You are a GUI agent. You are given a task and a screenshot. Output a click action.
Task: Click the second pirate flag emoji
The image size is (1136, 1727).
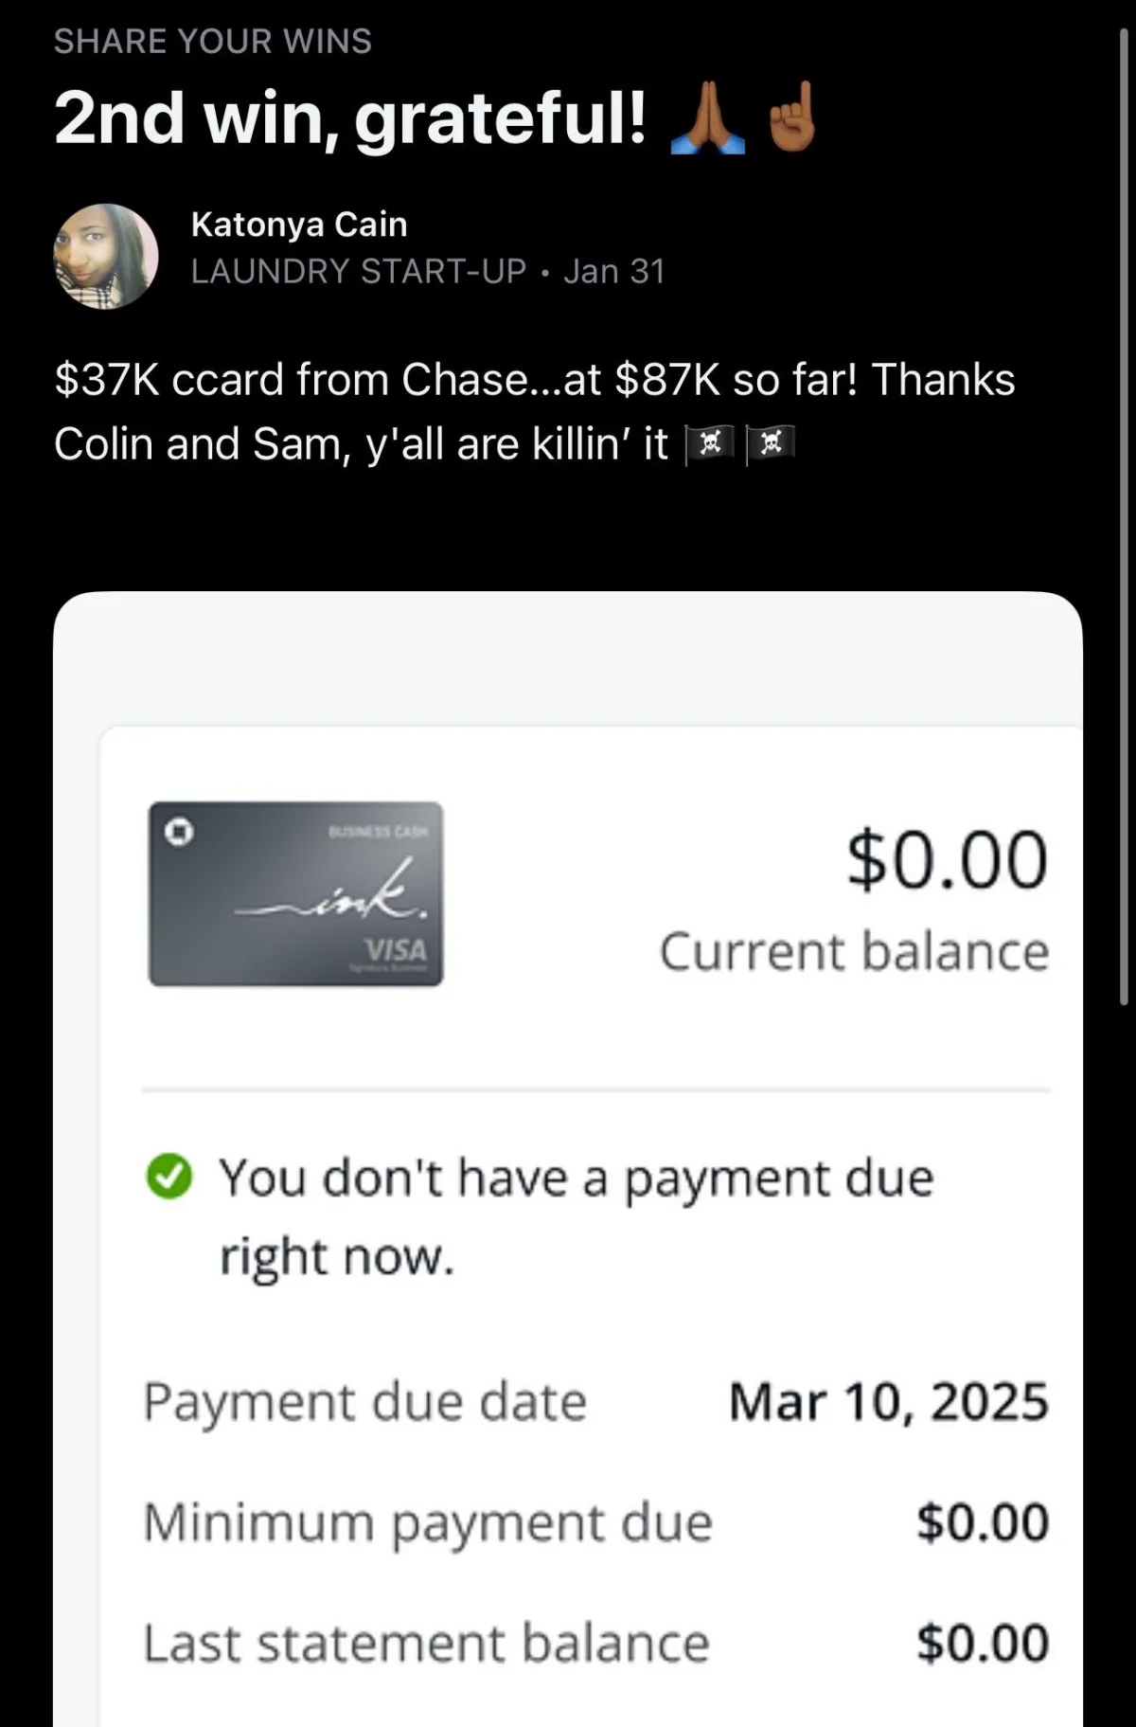[771, 443]
